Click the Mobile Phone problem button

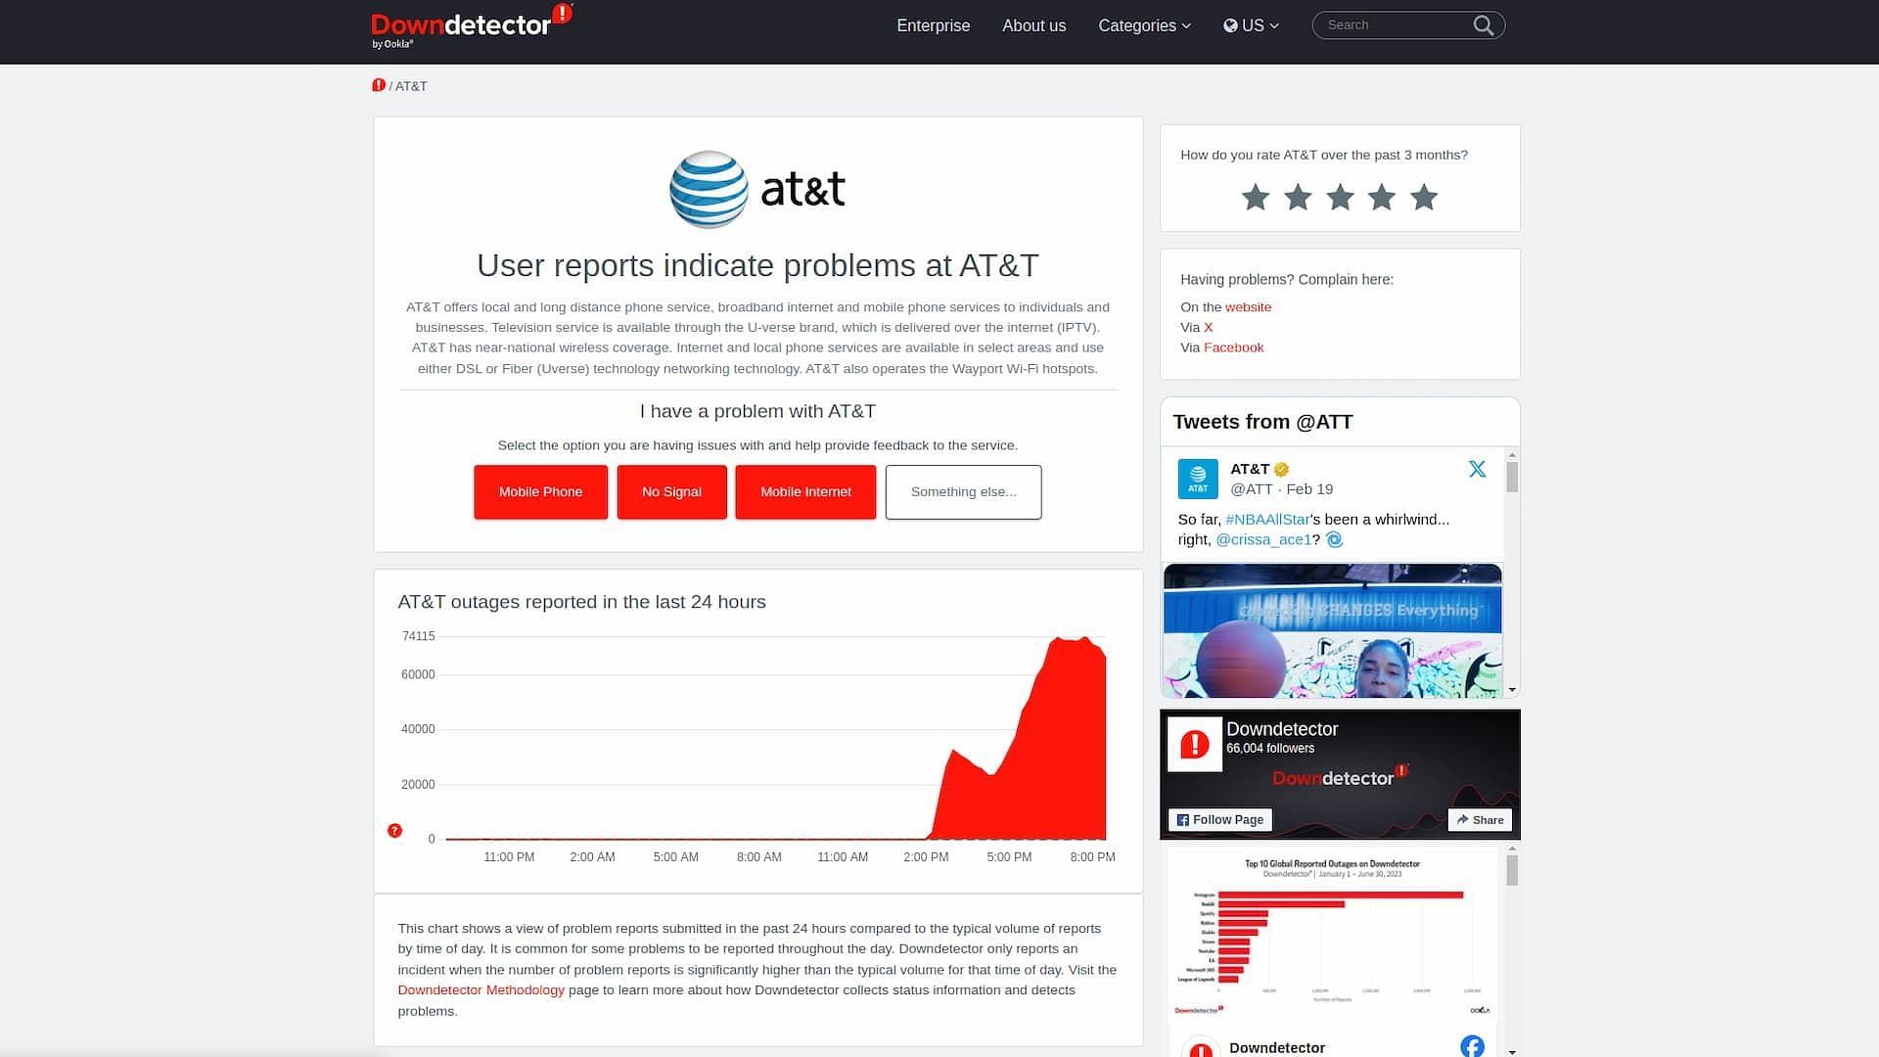pyautogui.click(x=542, y=491)
